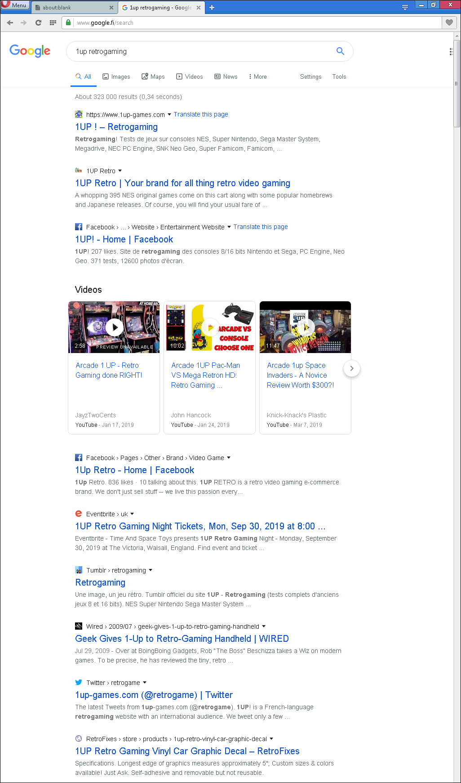Close the 1up retrogaming Google tab
The width and height of the screenshot is (461, 783).
198,8
